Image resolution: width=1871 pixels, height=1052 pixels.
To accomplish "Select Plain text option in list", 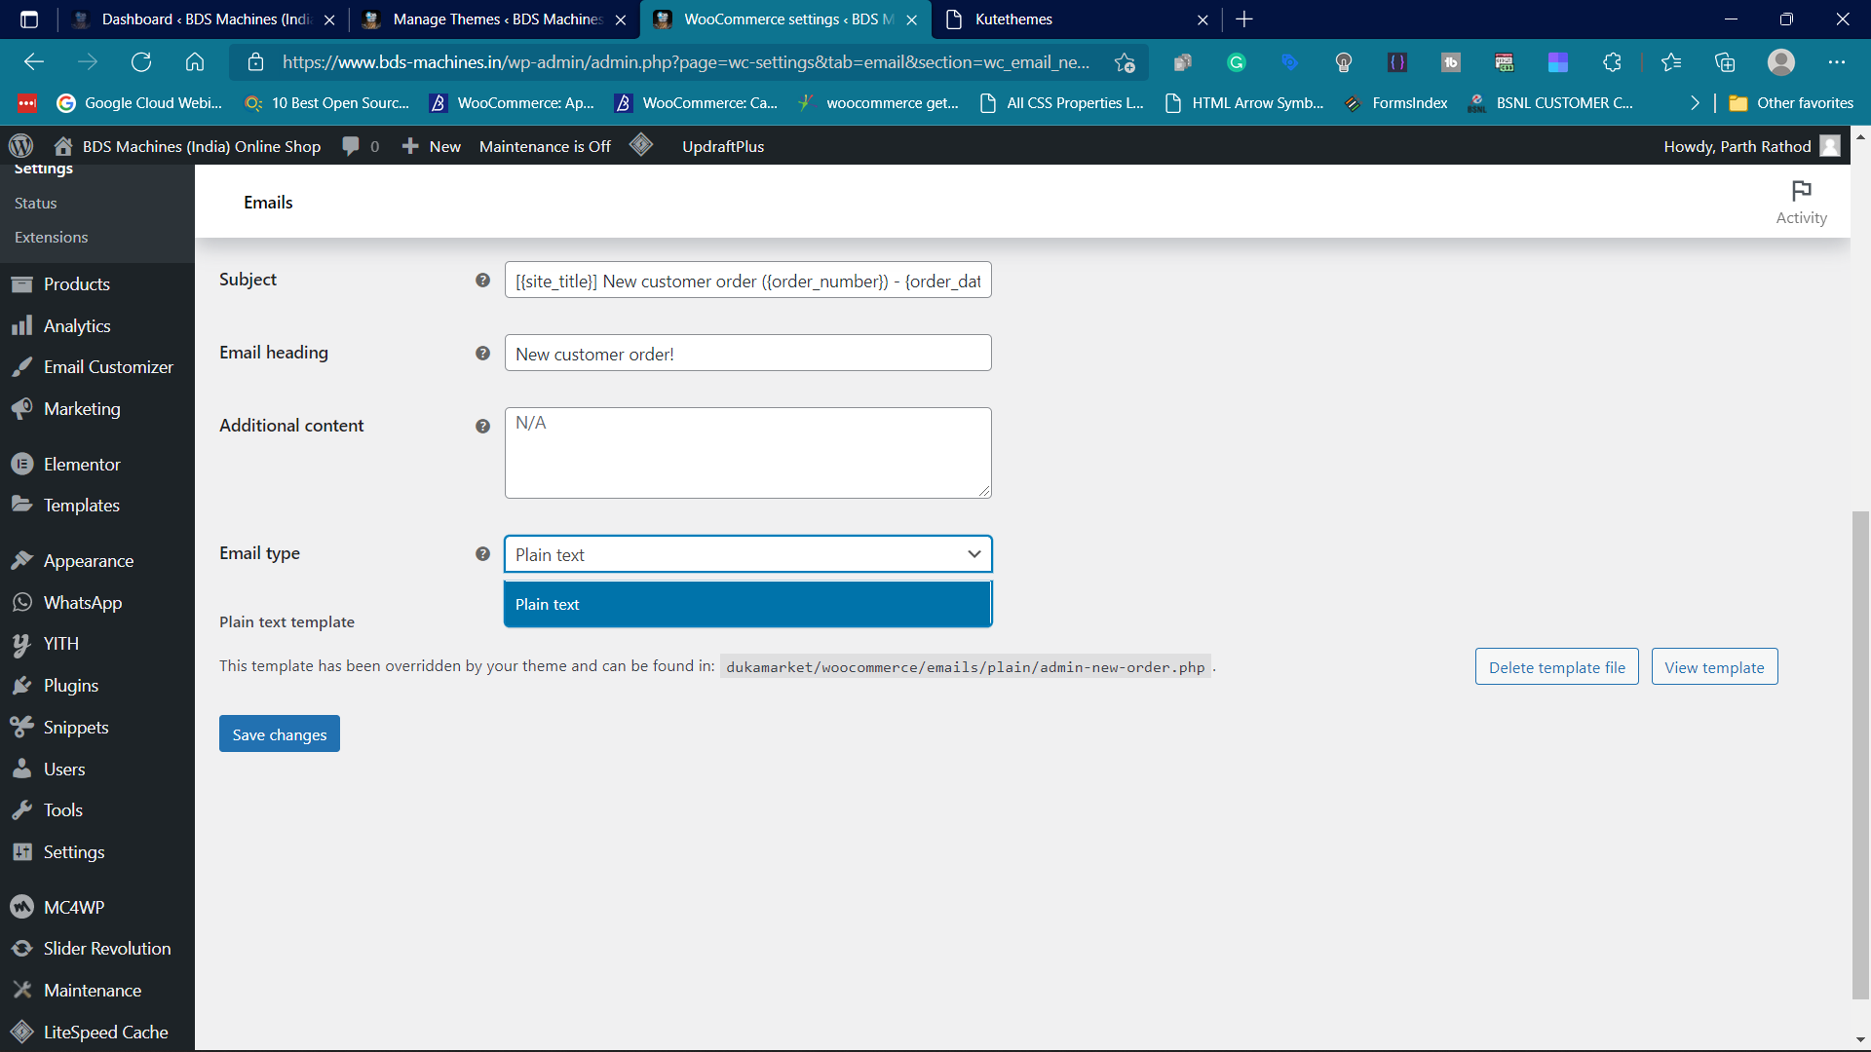I will click(x=747, y=605).
